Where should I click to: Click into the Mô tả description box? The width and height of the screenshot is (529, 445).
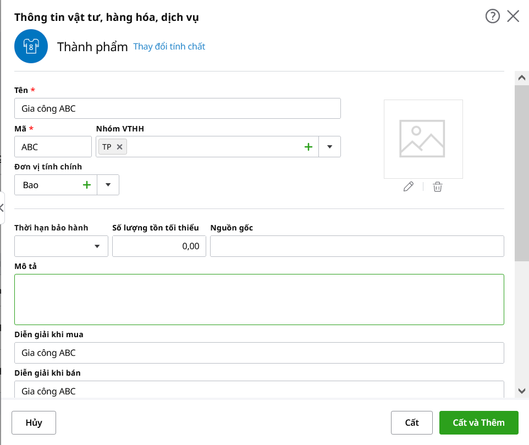259,299
